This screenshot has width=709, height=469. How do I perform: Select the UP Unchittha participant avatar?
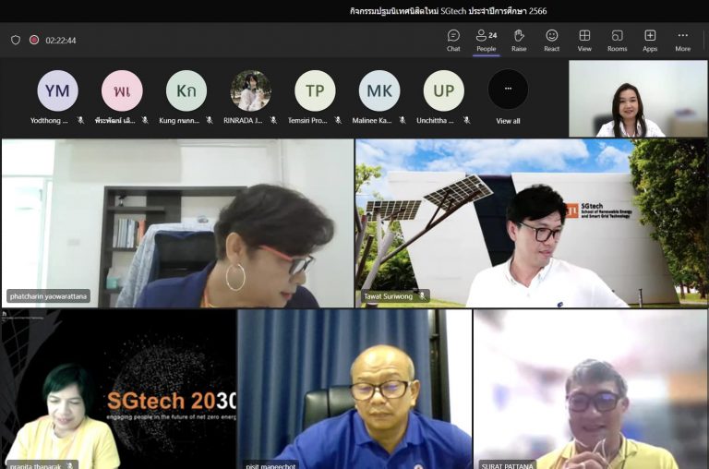pos(443,90)
